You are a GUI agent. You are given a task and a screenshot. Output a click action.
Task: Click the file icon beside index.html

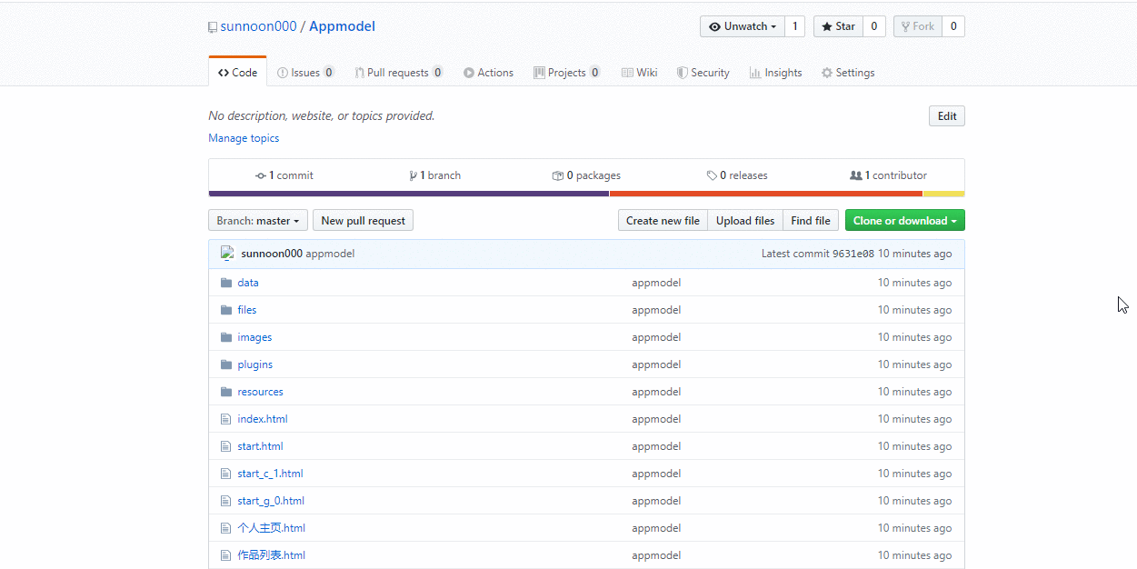point(226,419)
